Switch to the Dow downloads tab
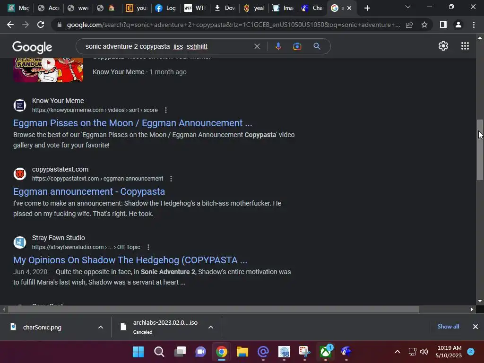 pyautogui.click(x=225, y=8)
